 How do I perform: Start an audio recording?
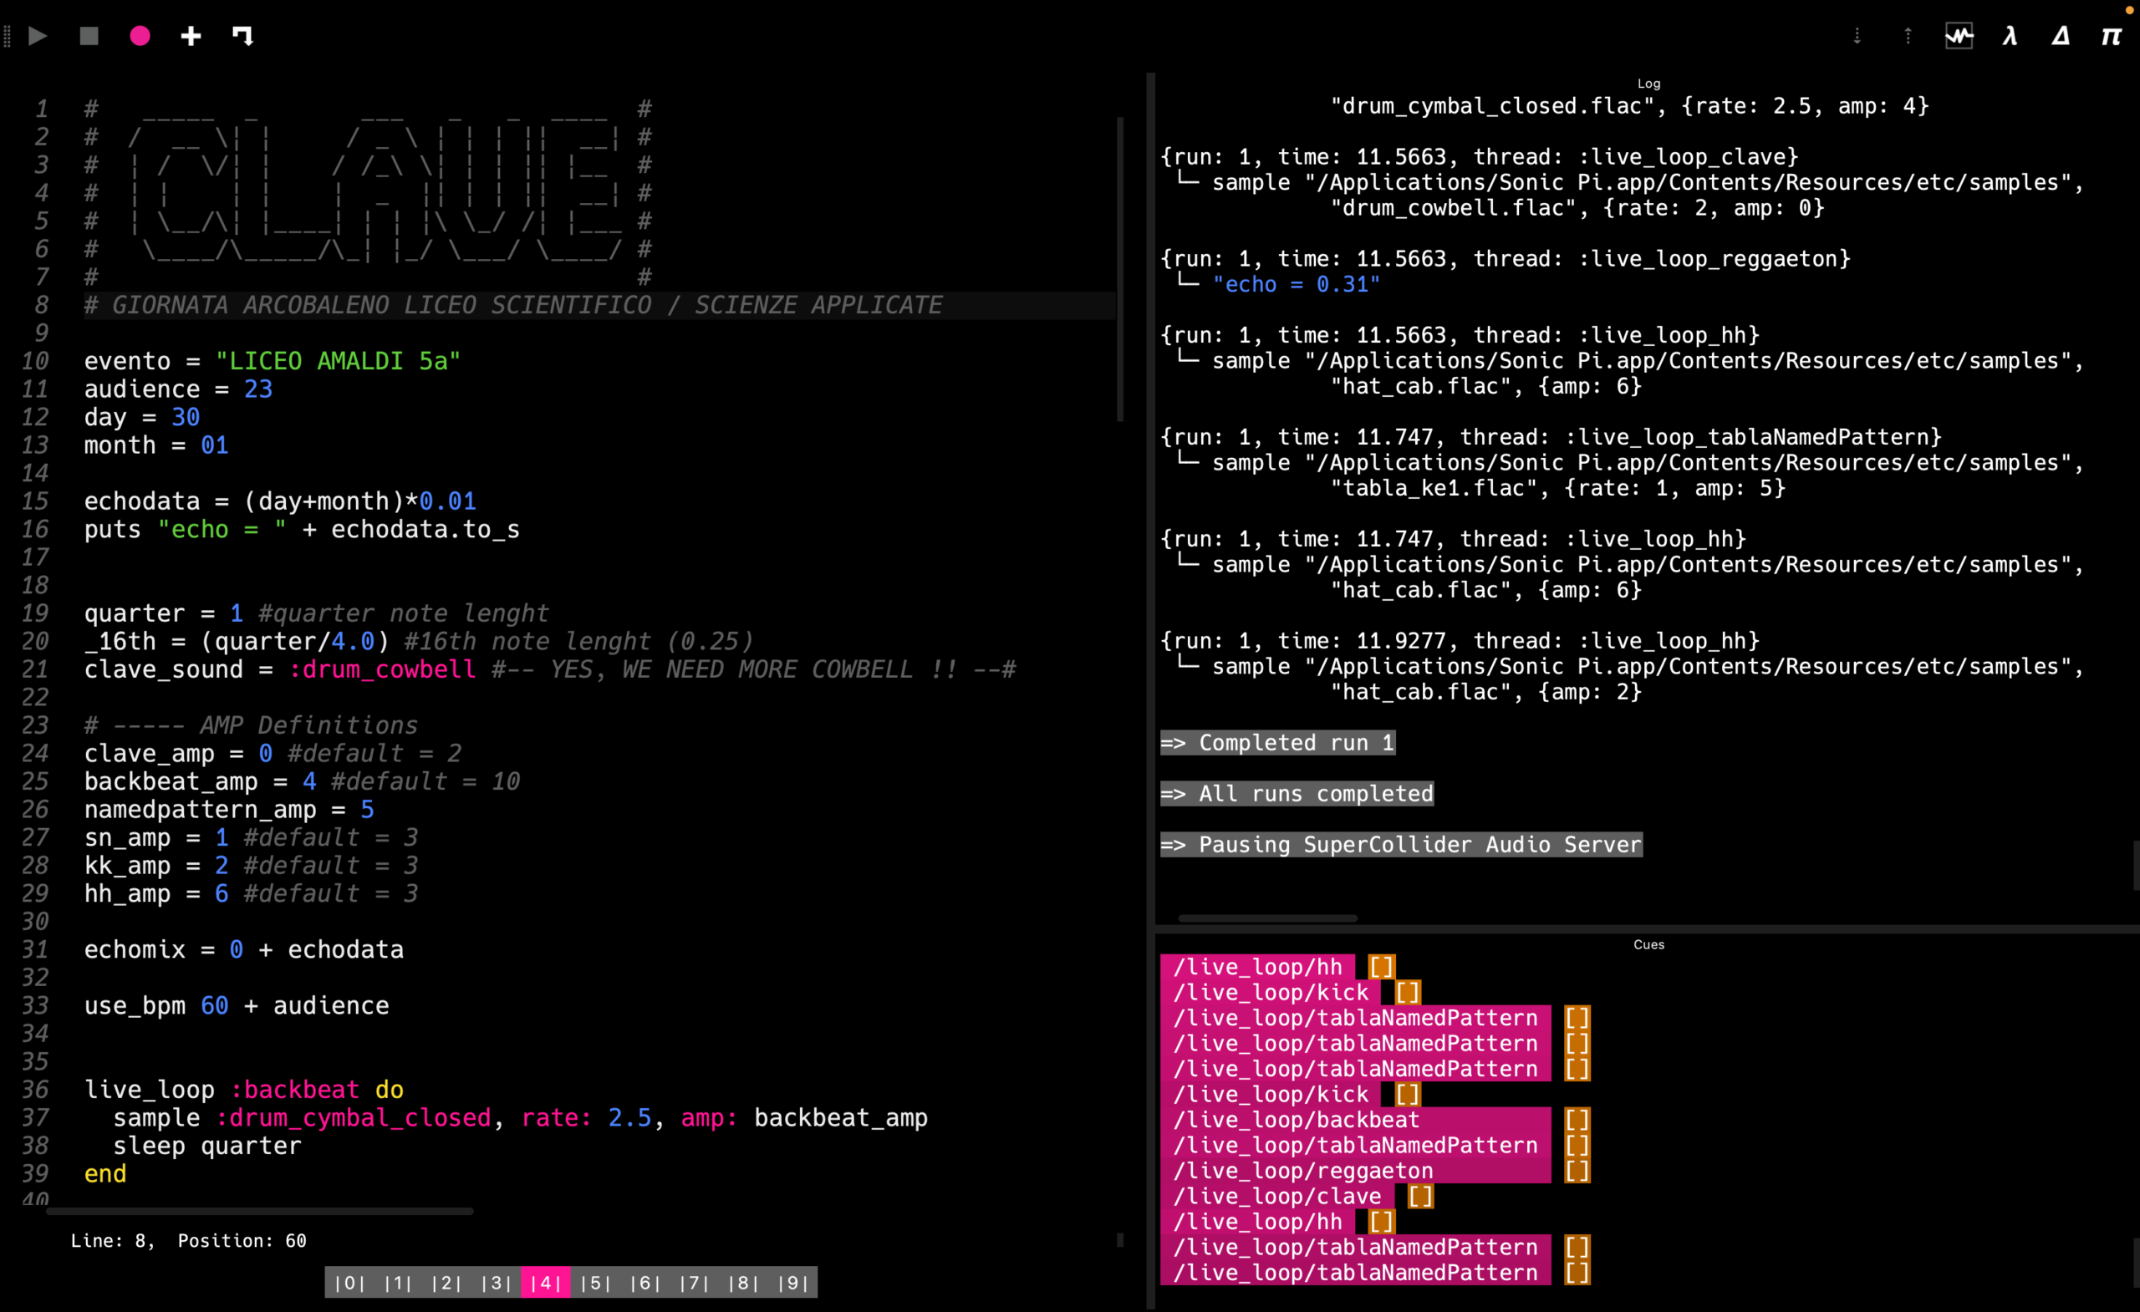click(x=139, y=36)
